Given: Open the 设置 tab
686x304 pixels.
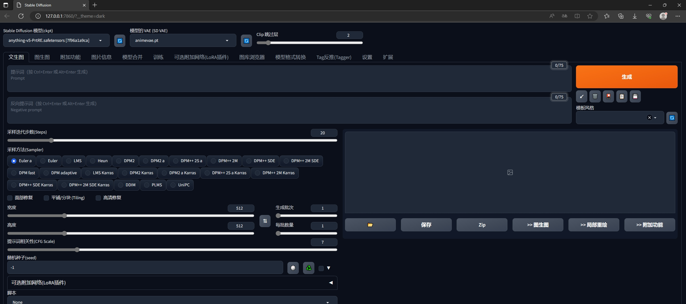Looking at the screenshot, I should (367, 57).
